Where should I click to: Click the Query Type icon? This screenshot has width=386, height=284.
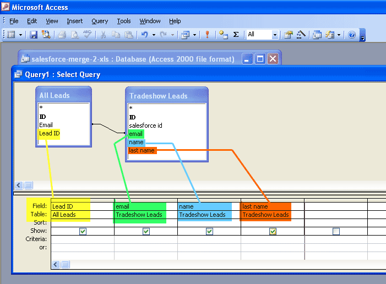[185, 35]
